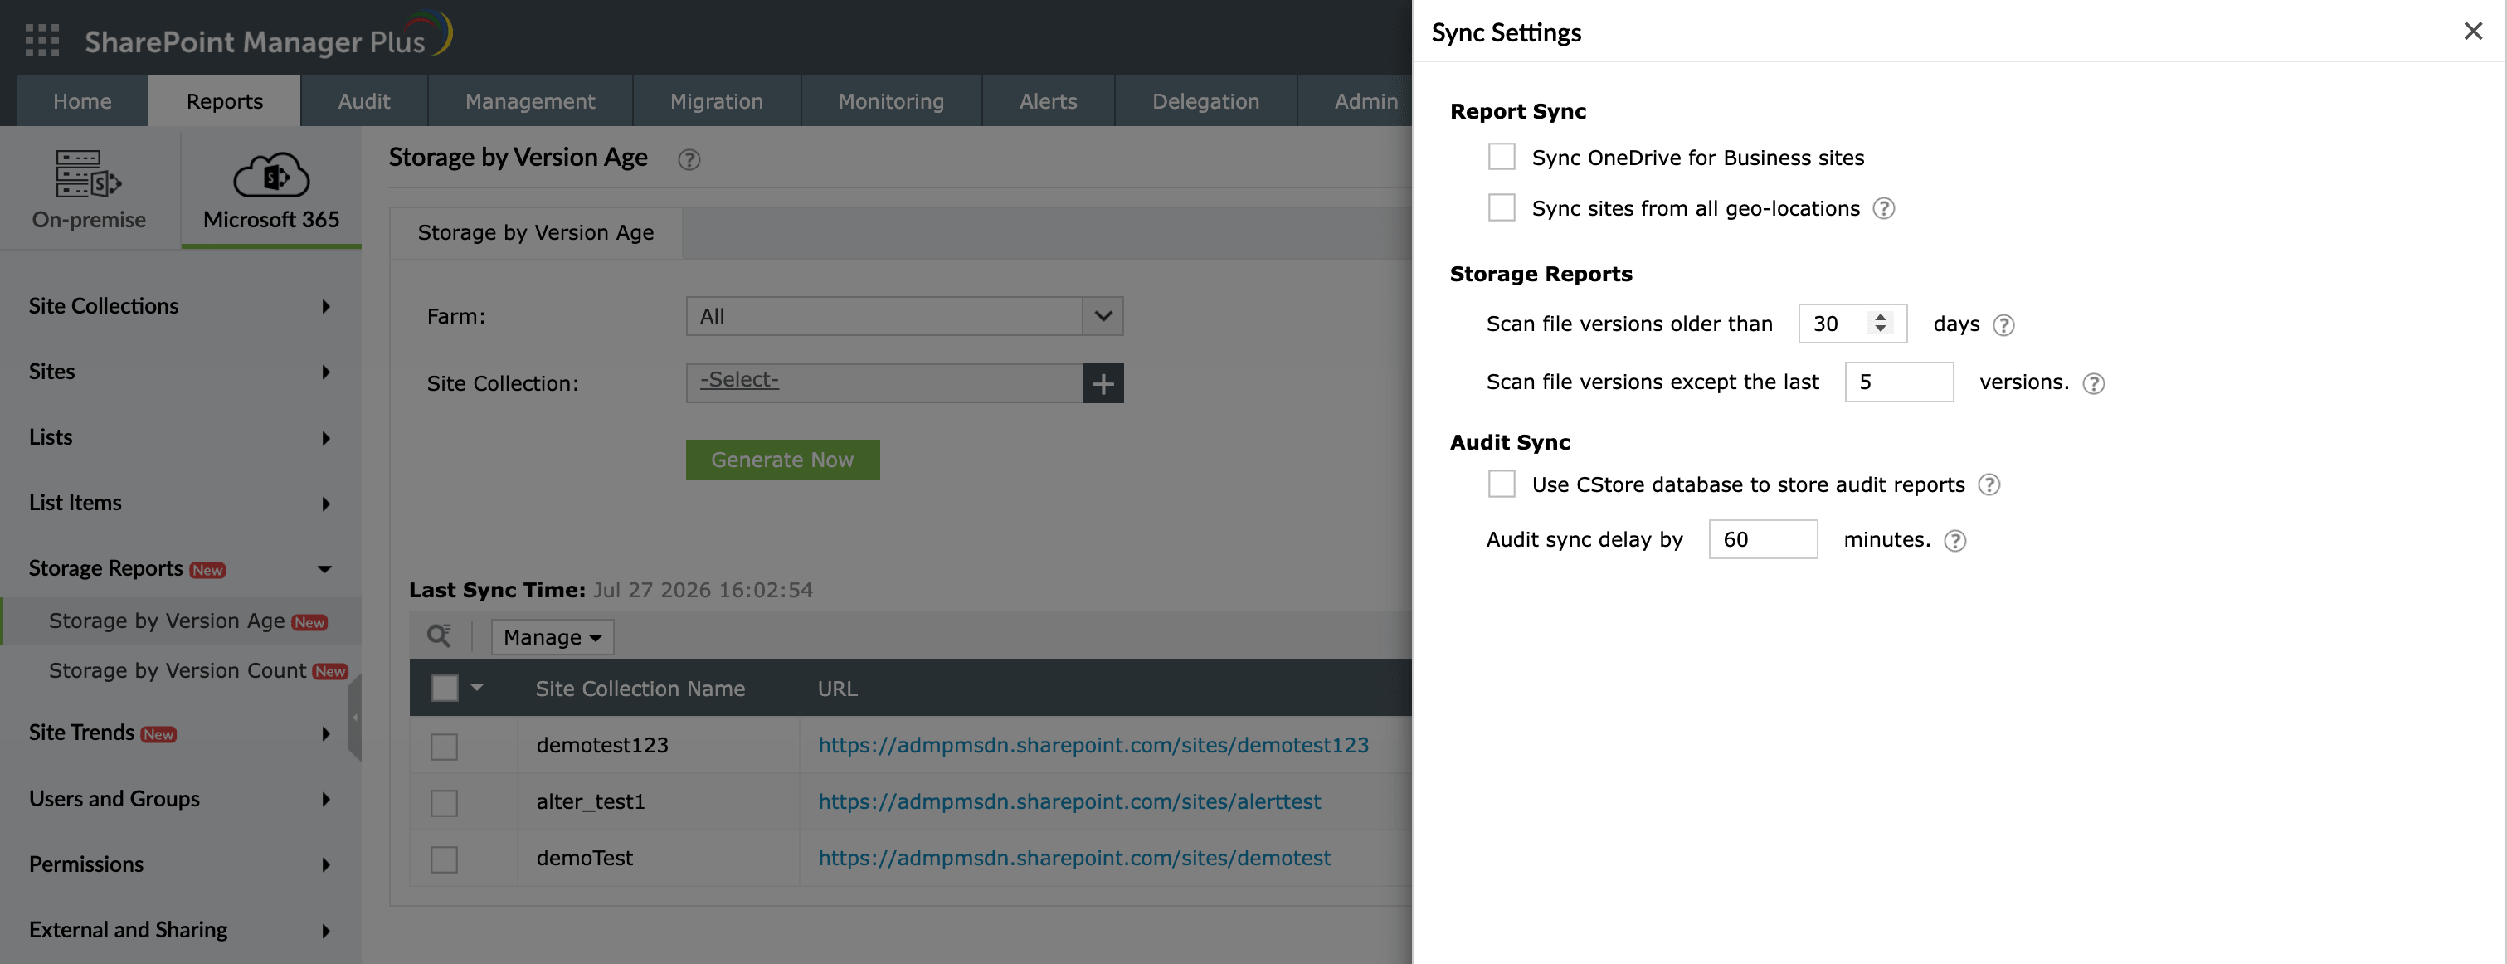Expand Site Collections menu
The image size is (2507, 964).
point(180,305)
